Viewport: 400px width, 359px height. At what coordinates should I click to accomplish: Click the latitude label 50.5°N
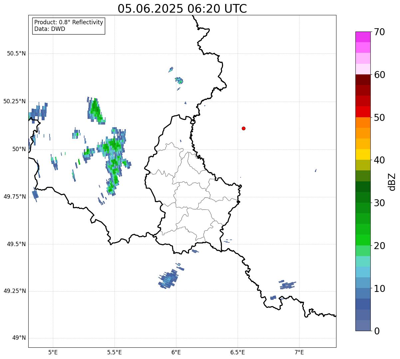pyautogui.click(x=16, y=54)
